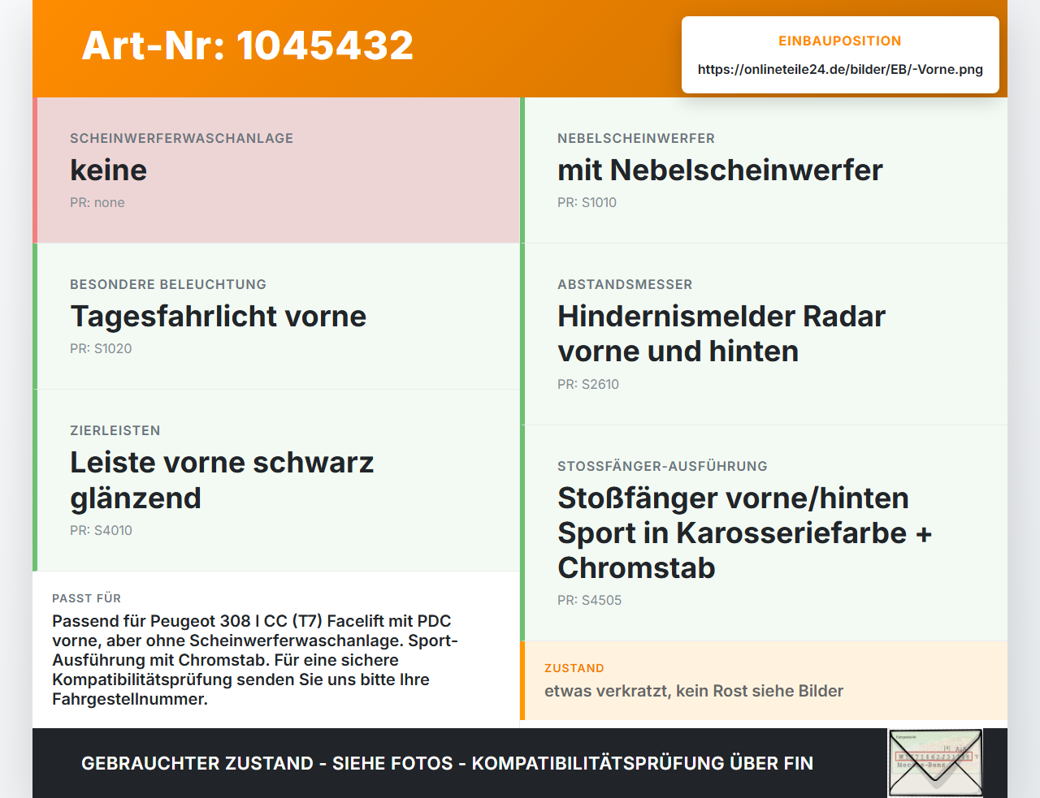
Task: Click PR code S2610
Action: [588, 385]
